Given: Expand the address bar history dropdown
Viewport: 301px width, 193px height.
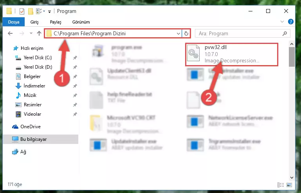Looking at the screenshot, I should click(178, 34).
